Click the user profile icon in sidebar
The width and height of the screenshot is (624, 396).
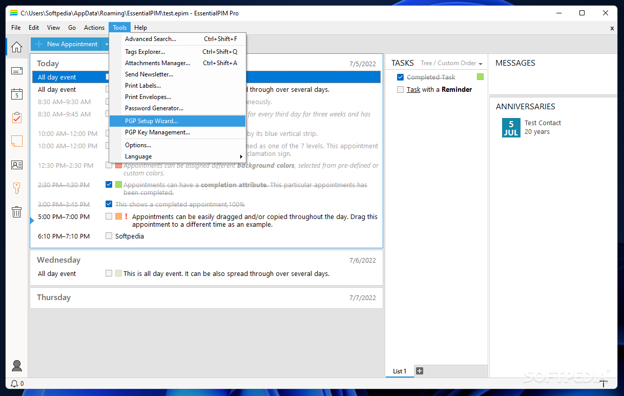(x=17, y=366)
